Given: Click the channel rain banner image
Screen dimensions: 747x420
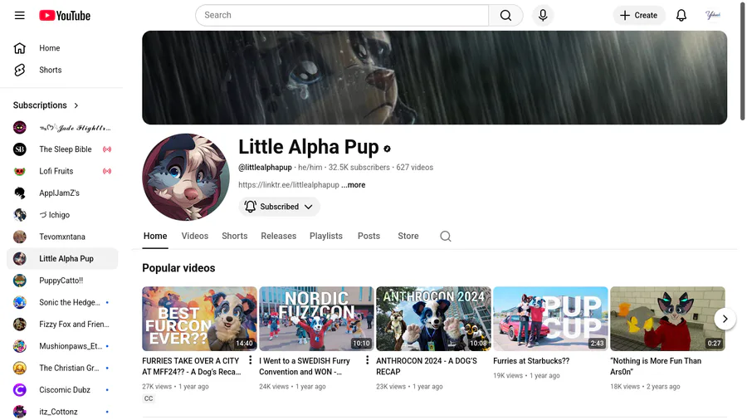Looking at the screenshot, I should [x=434, y=78].
